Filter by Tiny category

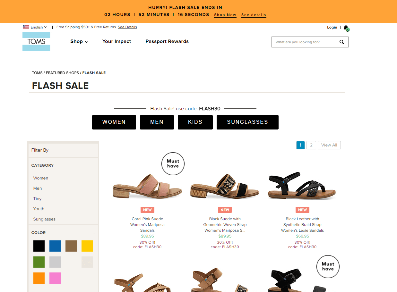[x=37, y=198]
